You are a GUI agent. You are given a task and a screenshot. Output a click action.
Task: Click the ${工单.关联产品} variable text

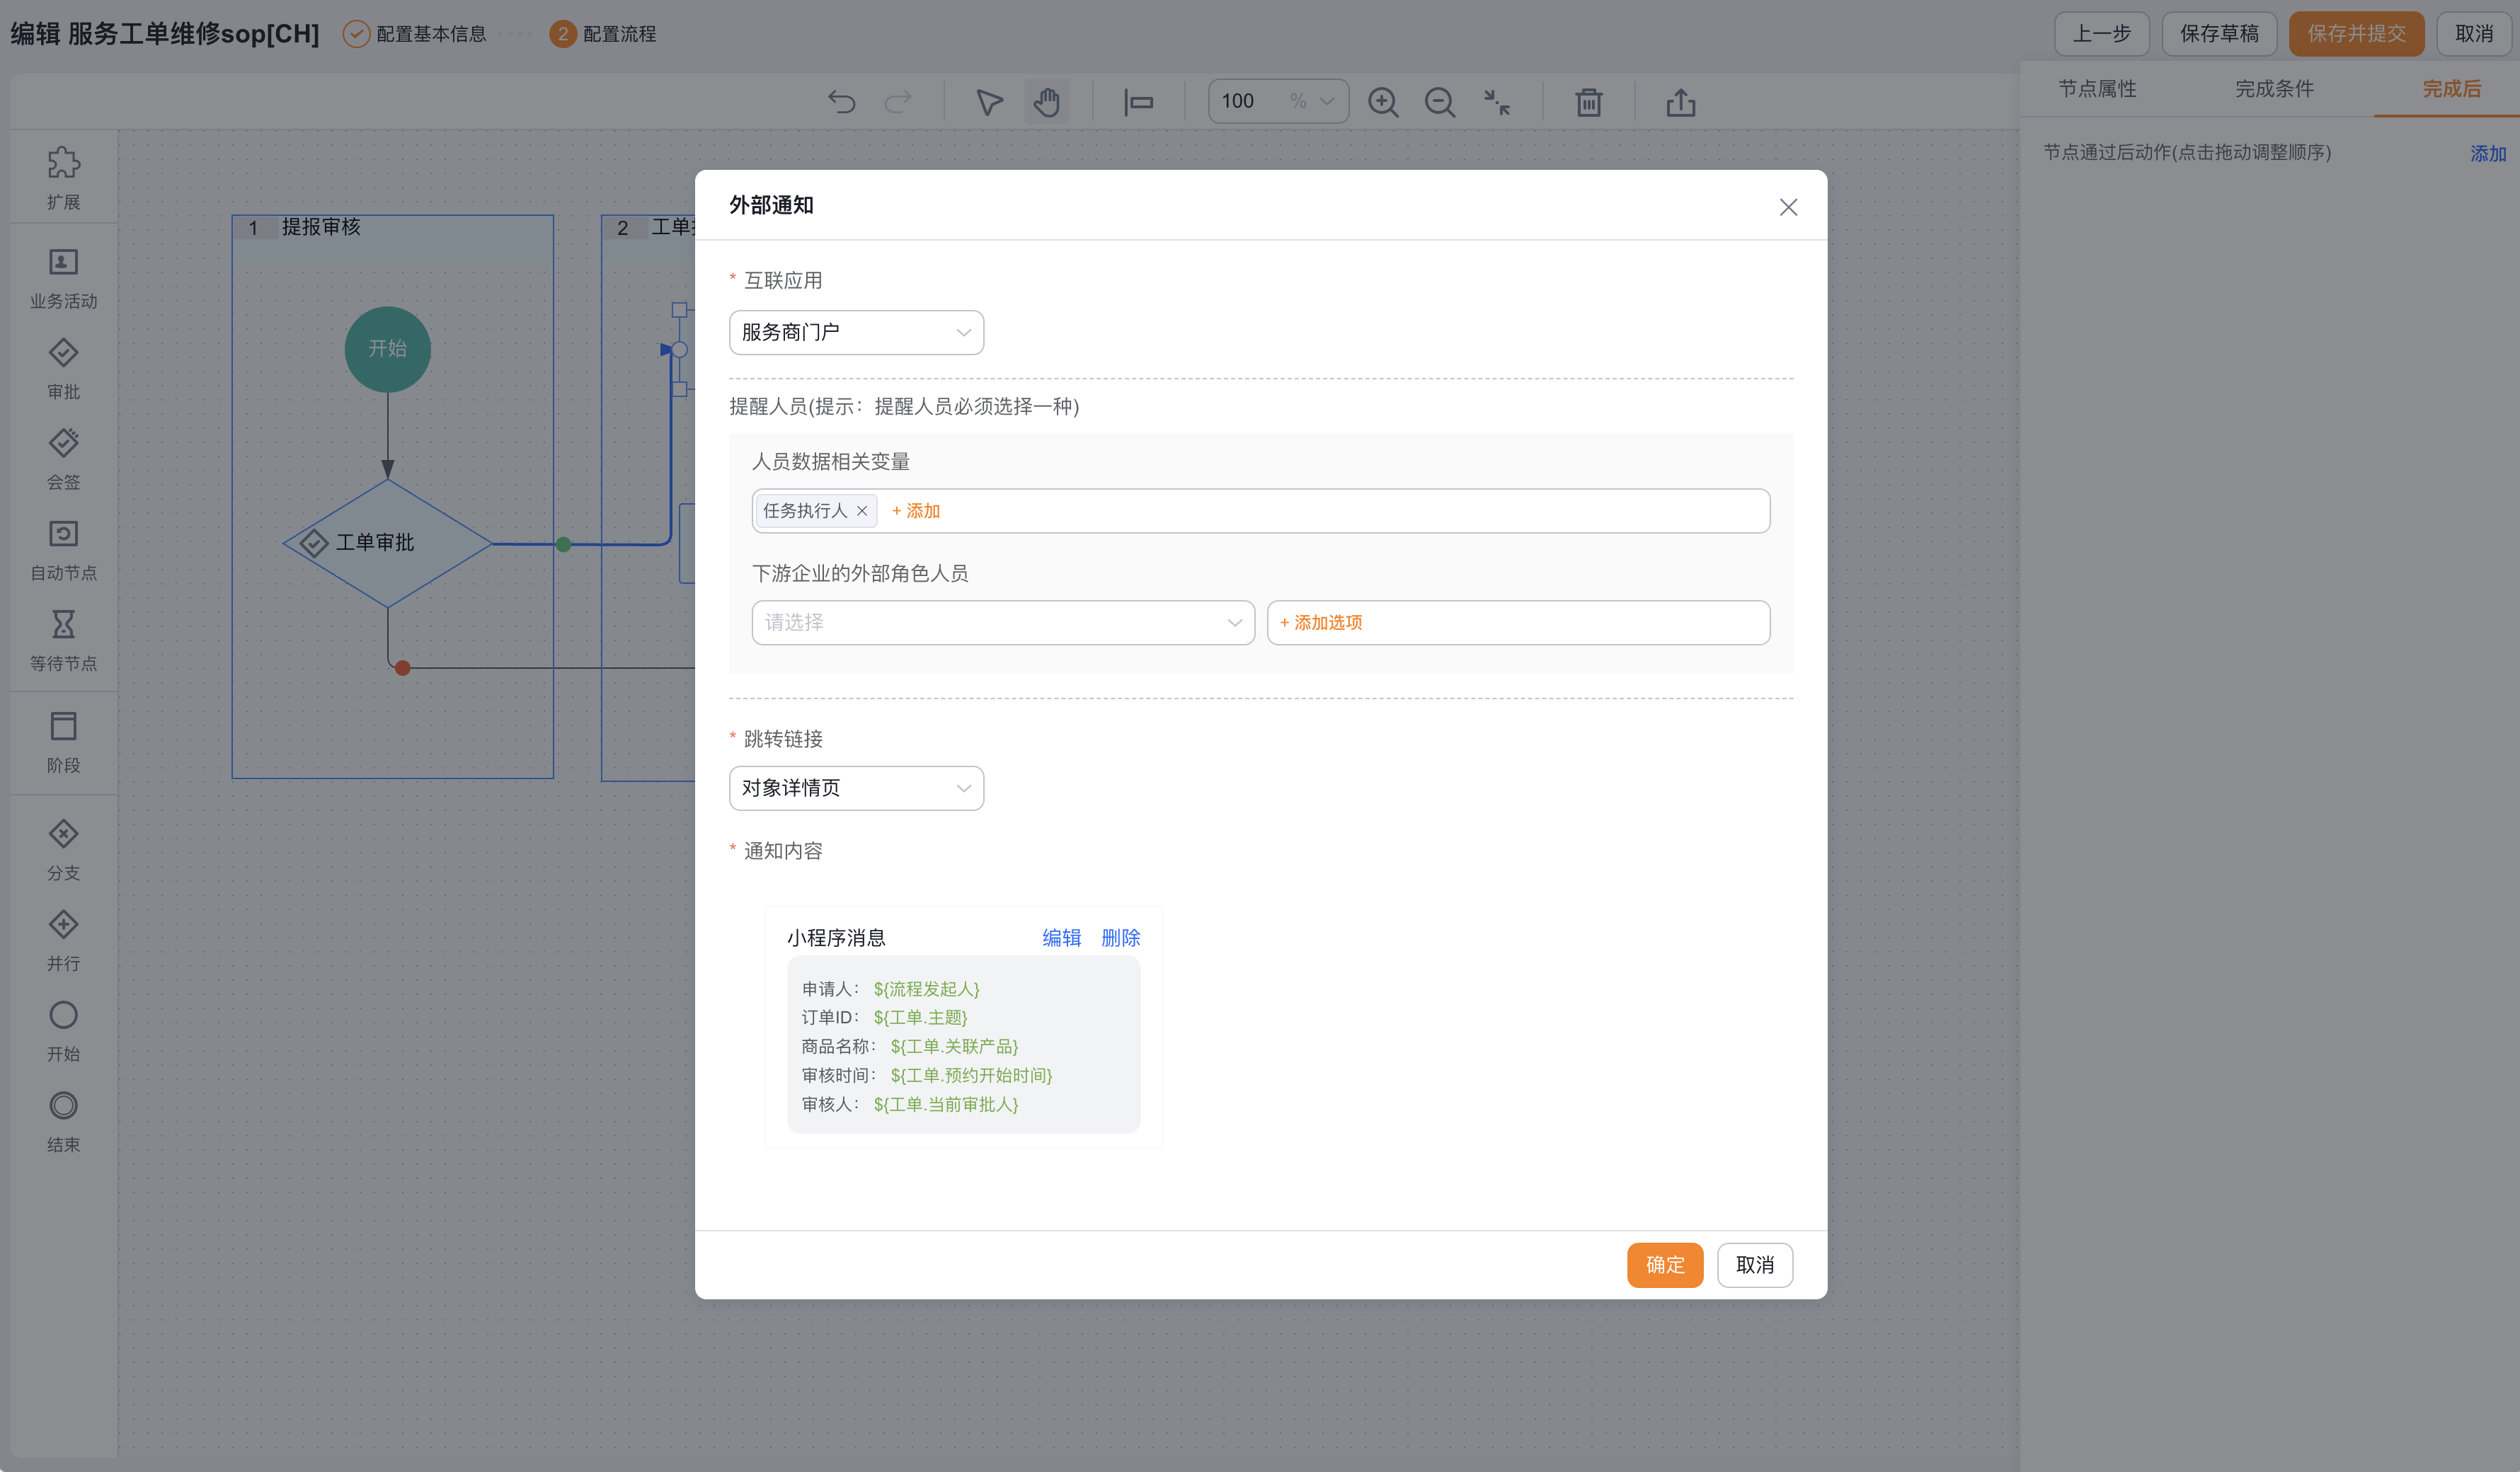954,1046
